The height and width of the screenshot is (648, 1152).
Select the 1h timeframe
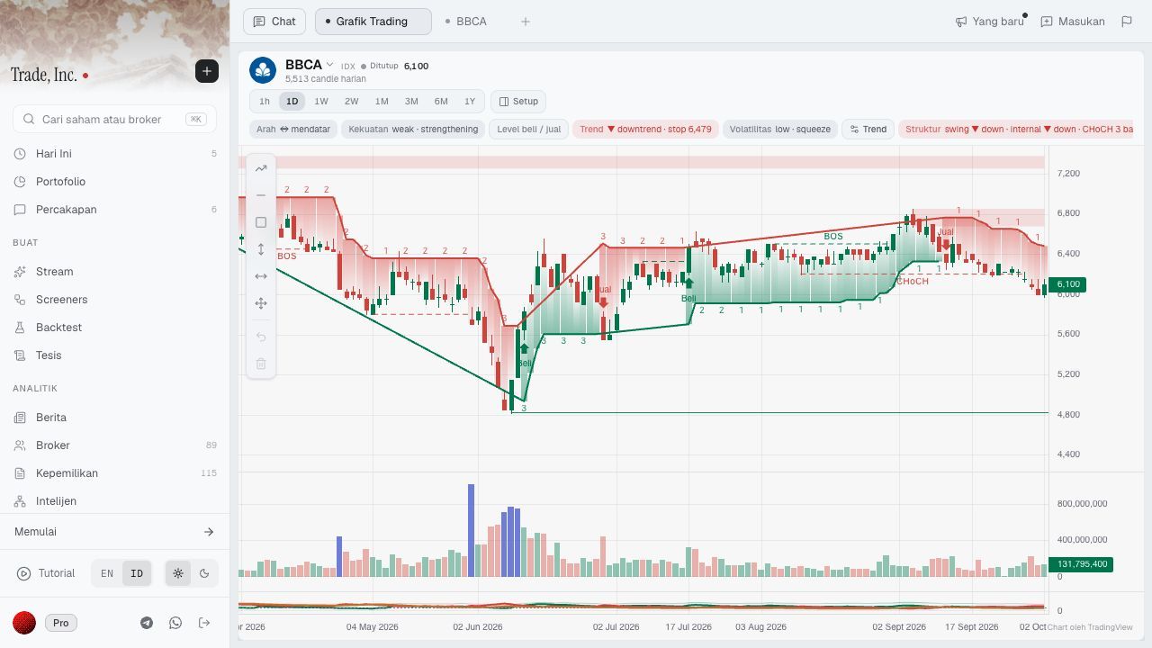265,102
